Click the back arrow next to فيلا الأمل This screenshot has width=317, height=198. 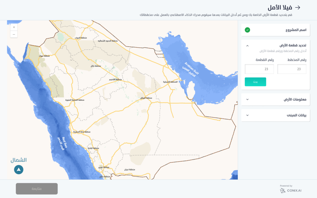(x=298, y=7)
